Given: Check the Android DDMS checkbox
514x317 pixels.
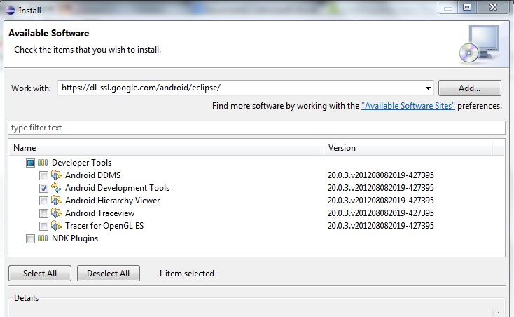Looking at the screenshot, I should 43,175.
